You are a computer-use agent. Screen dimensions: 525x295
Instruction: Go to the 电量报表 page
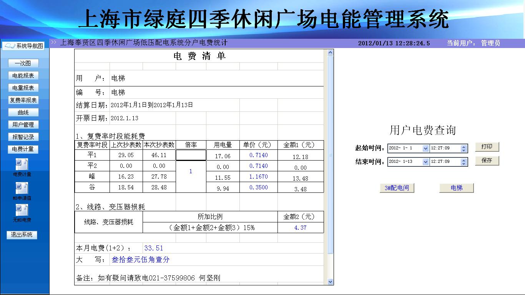[x=23, y=88]
